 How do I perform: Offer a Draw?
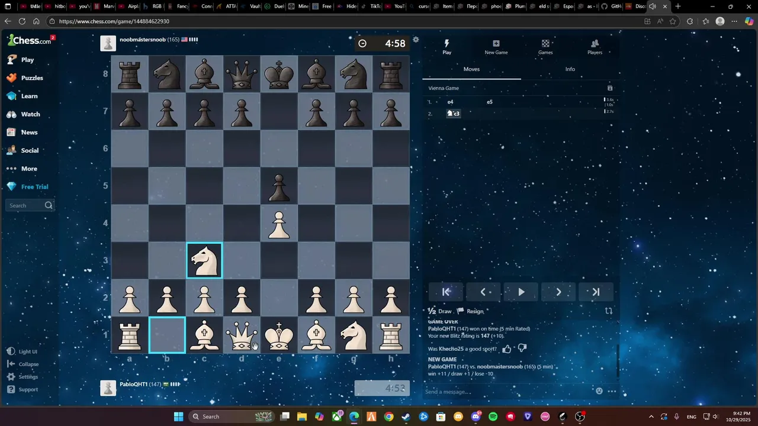(x=440, y=311)
